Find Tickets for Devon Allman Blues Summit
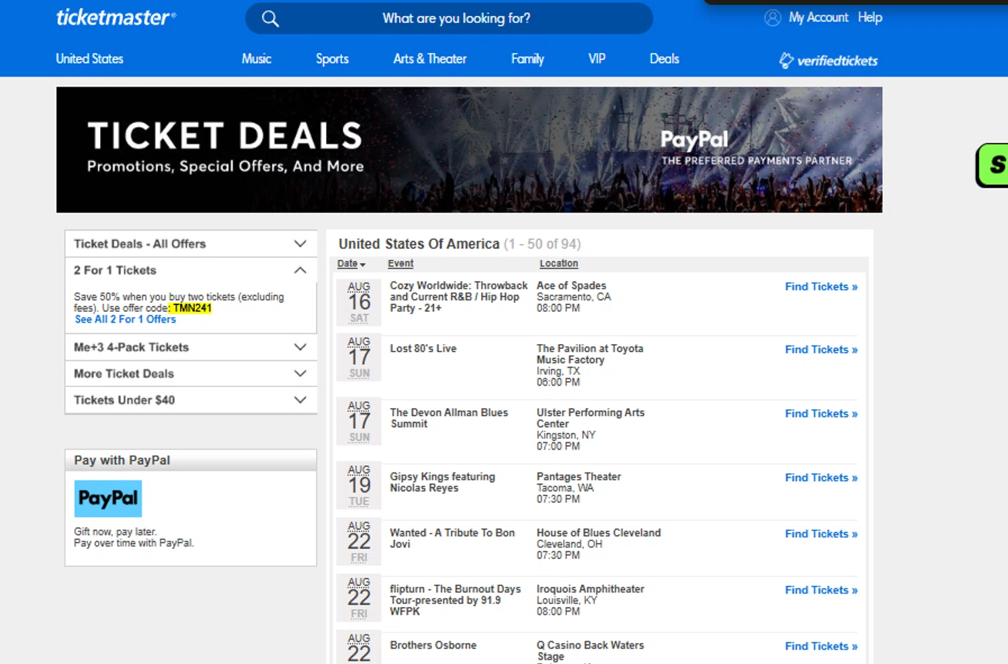 [x=821, y=413]
